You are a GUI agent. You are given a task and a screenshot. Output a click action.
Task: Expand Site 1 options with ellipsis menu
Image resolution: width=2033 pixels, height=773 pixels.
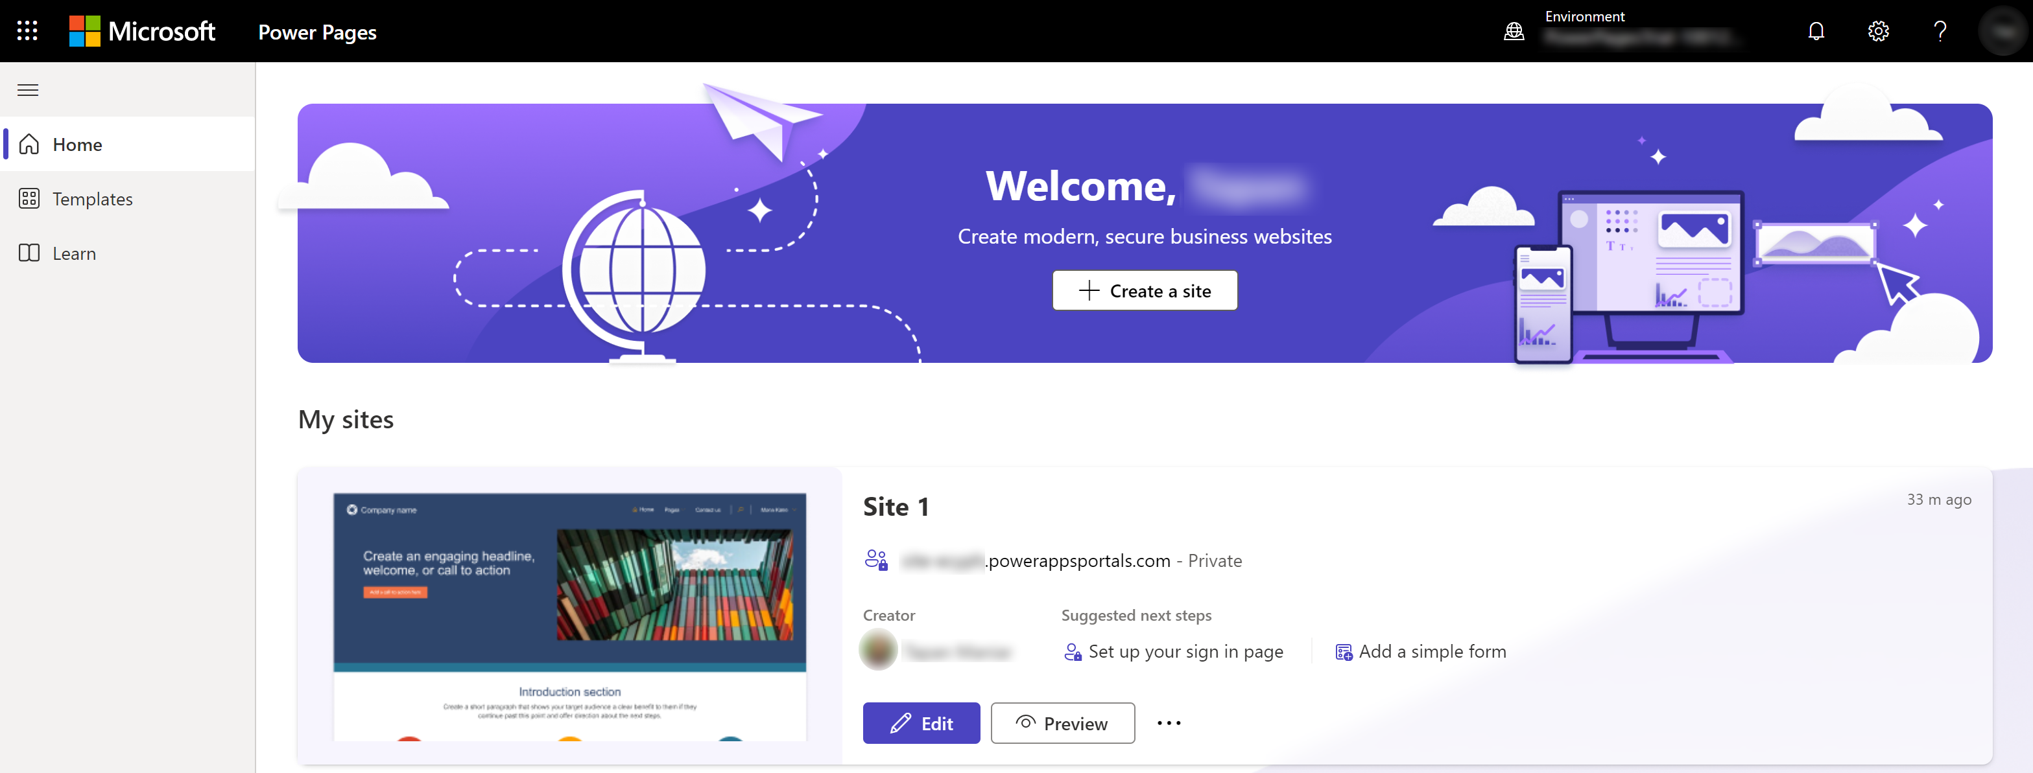tap(1168, 722)
